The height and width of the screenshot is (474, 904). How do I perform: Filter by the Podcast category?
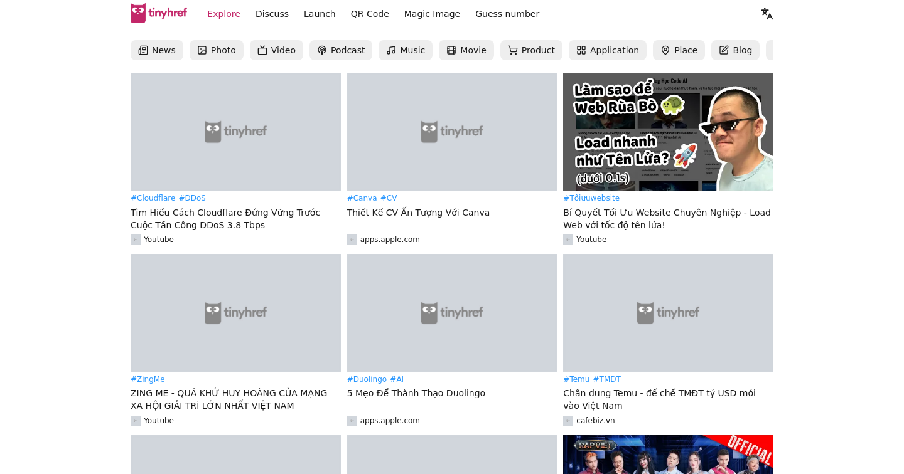tap(341, 50)
